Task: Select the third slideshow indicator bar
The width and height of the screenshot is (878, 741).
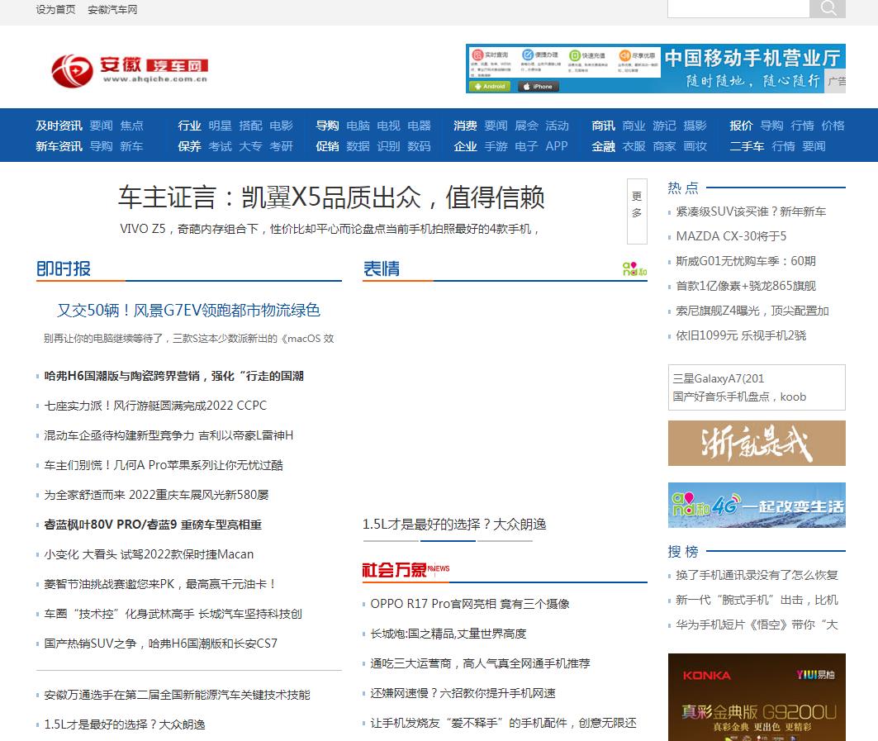Action: (x=505, y=541)
